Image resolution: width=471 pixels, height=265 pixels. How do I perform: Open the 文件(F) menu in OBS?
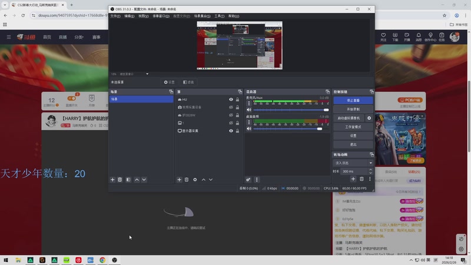115,16
